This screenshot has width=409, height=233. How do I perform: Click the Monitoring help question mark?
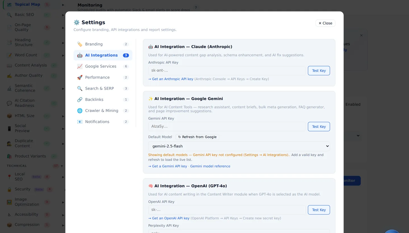[196, 8]
